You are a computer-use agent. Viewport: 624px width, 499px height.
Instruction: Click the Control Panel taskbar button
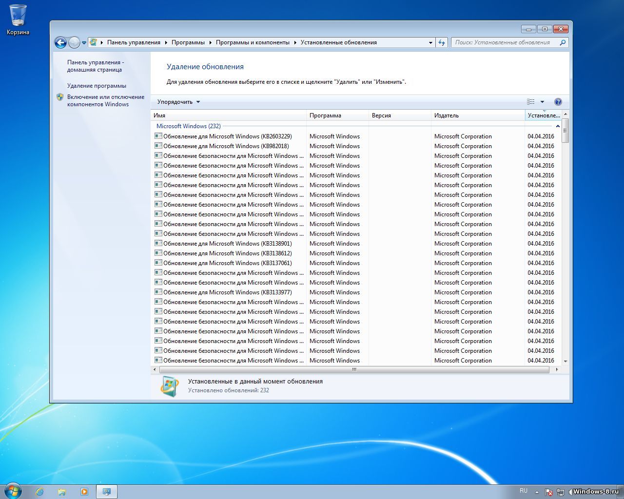coord(107,492)
